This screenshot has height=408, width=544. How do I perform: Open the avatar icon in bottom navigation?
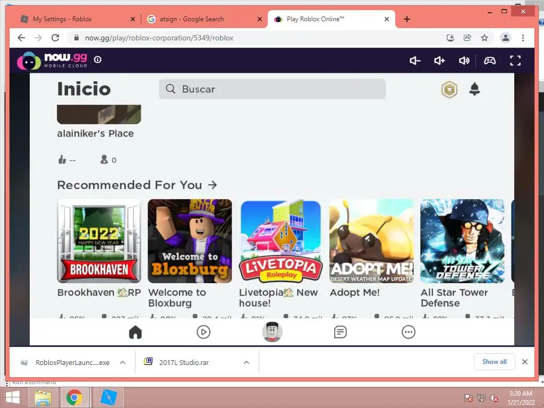click(x=272, y=331)
